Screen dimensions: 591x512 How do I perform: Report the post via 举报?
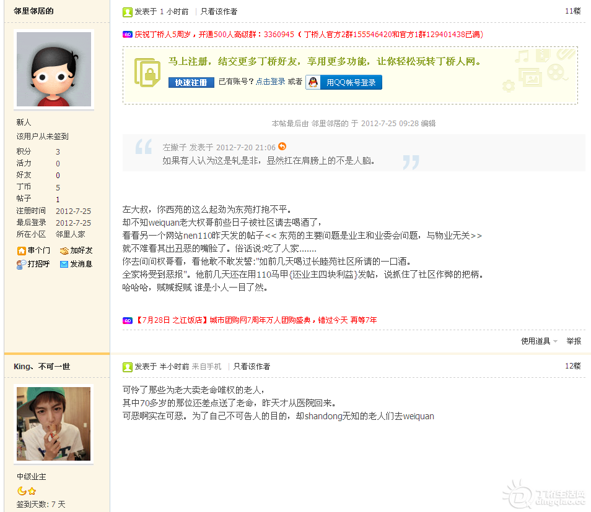[x=574, y=341]
